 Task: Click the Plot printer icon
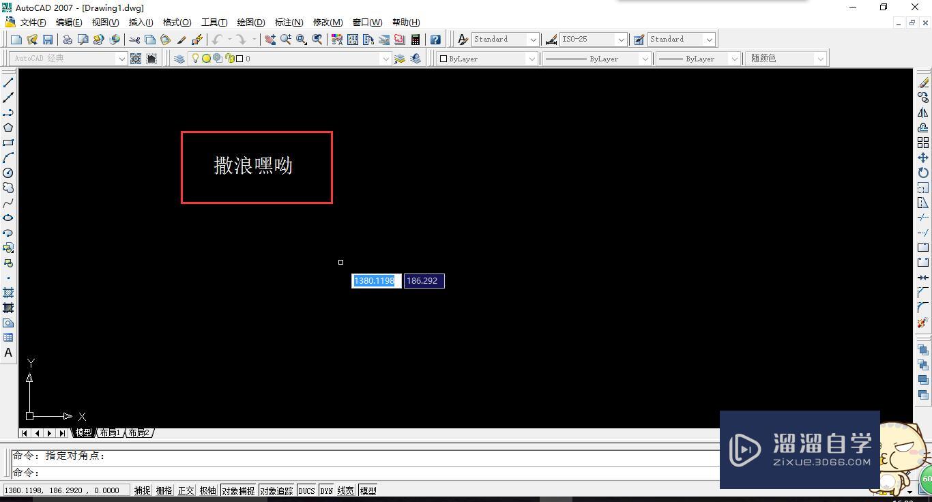tap(68, 40)
